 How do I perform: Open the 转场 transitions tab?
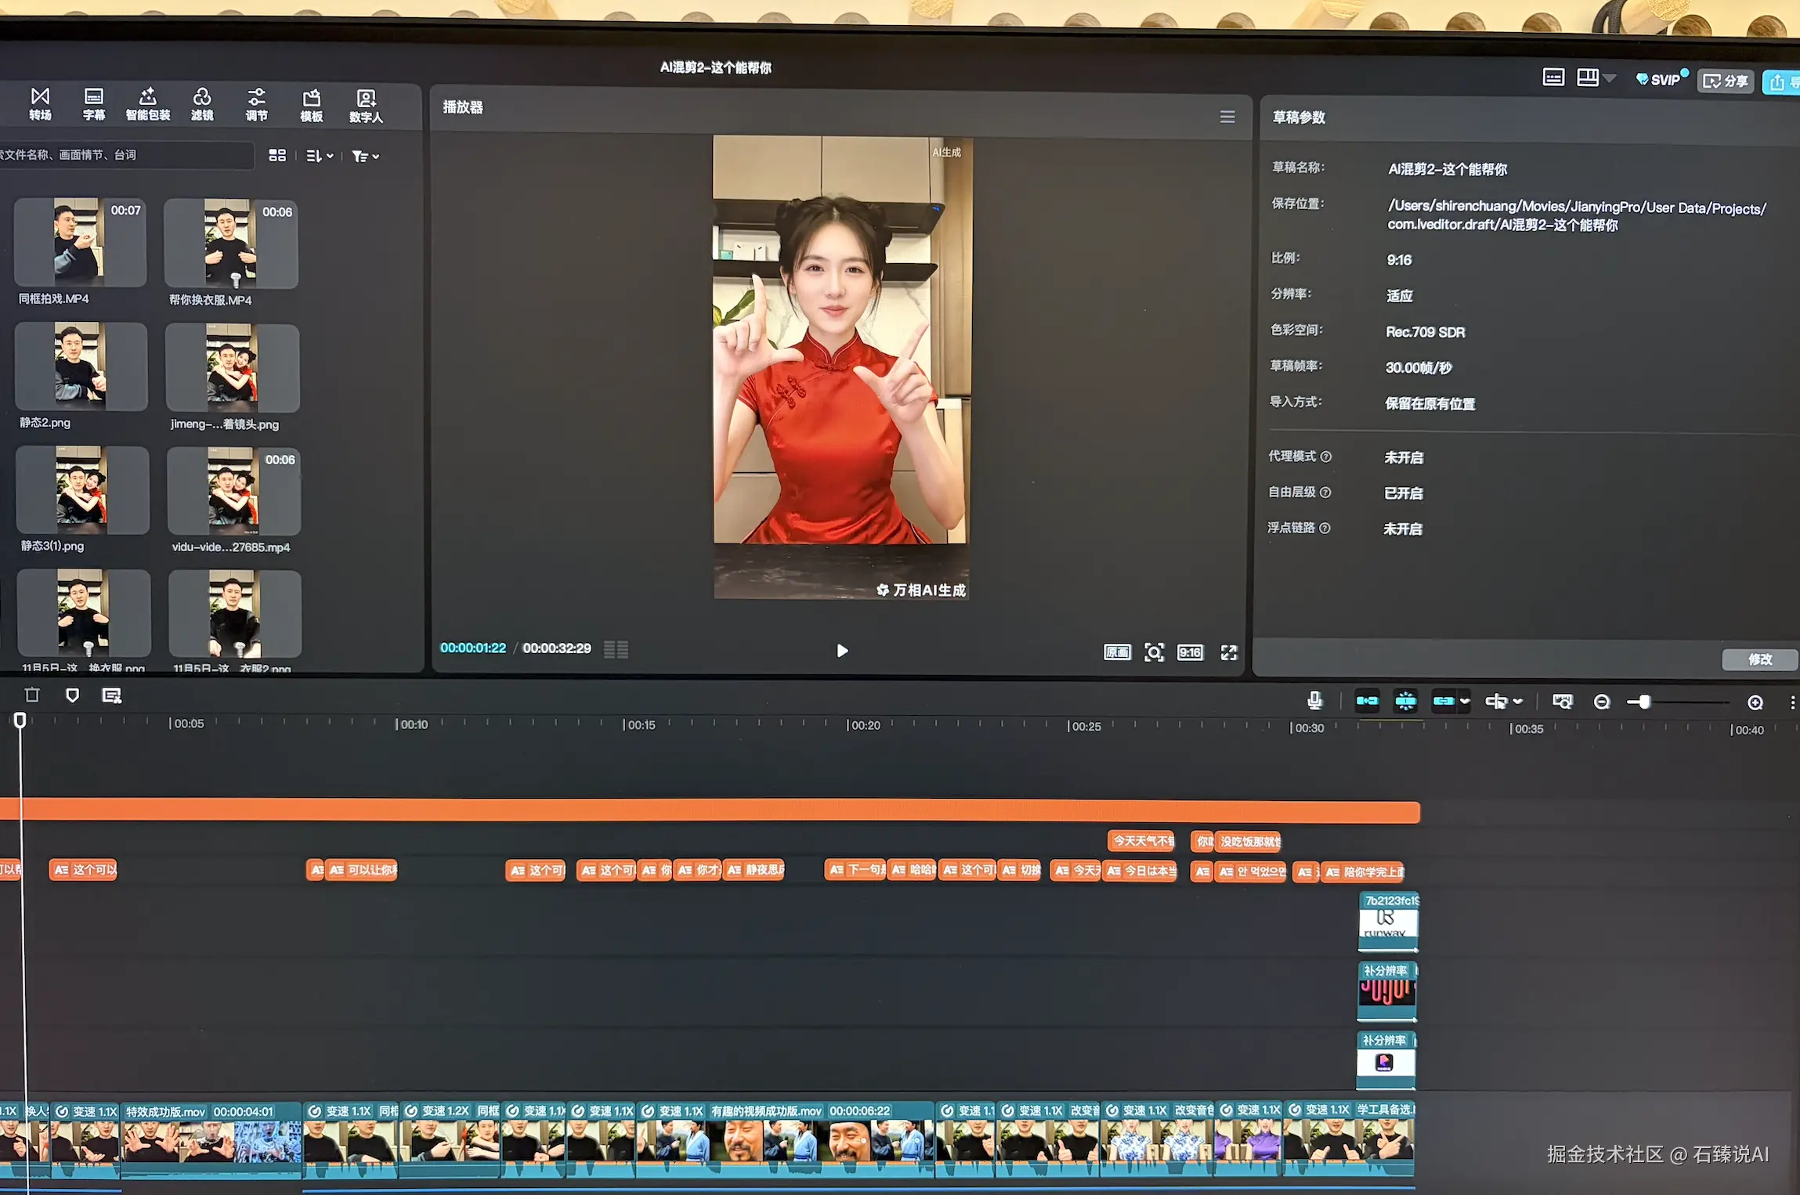click(x=40, y=104)
